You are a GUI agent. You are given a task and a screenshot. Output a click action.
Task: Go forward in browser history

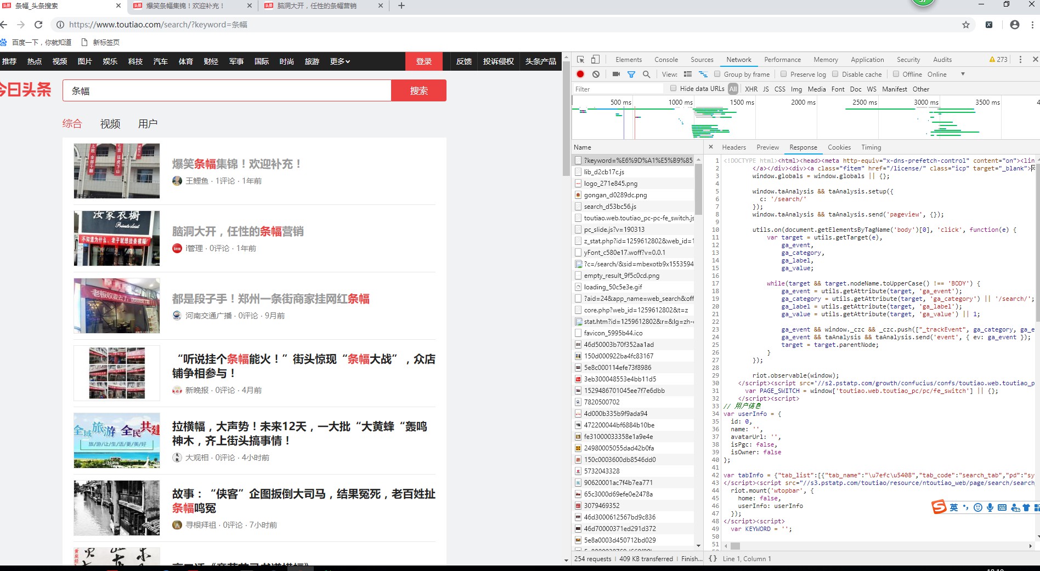click(x=21, y=25)
